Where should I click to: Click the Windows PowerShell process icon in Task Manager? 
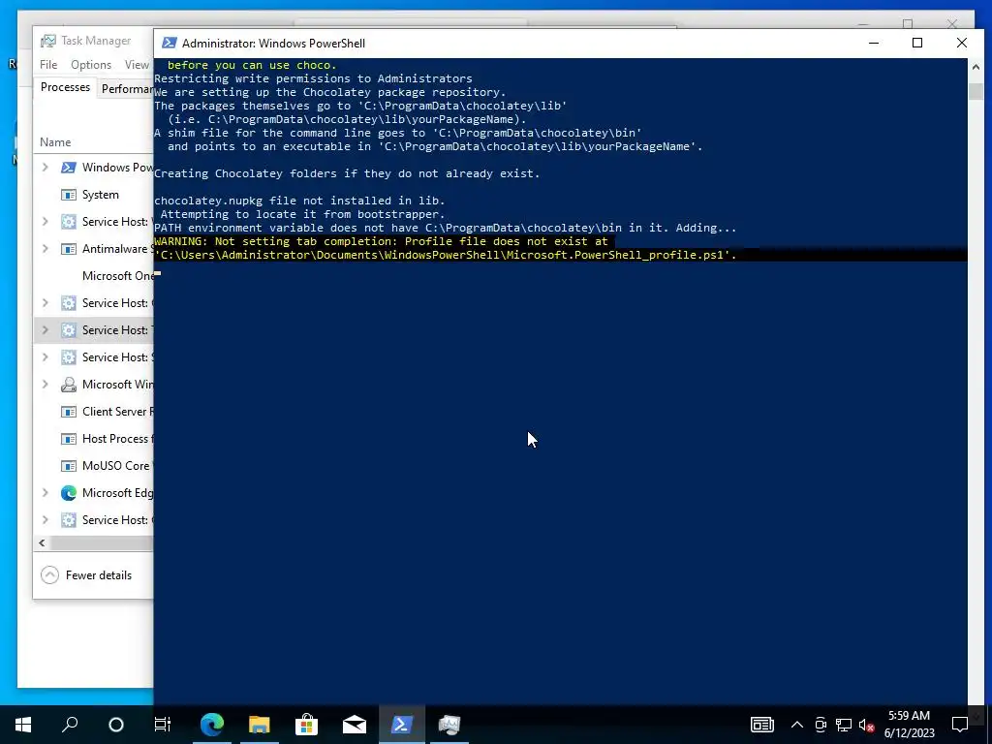(69, 168)
